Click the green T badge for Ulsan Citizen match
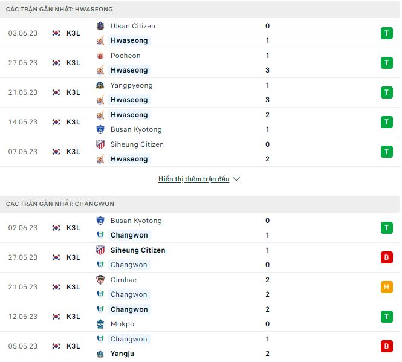This screenshot has width=402, height=362. coord(386,33)
